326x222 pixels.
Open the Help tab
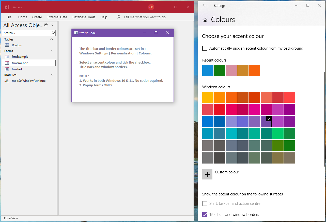click(x=104, y=17)
